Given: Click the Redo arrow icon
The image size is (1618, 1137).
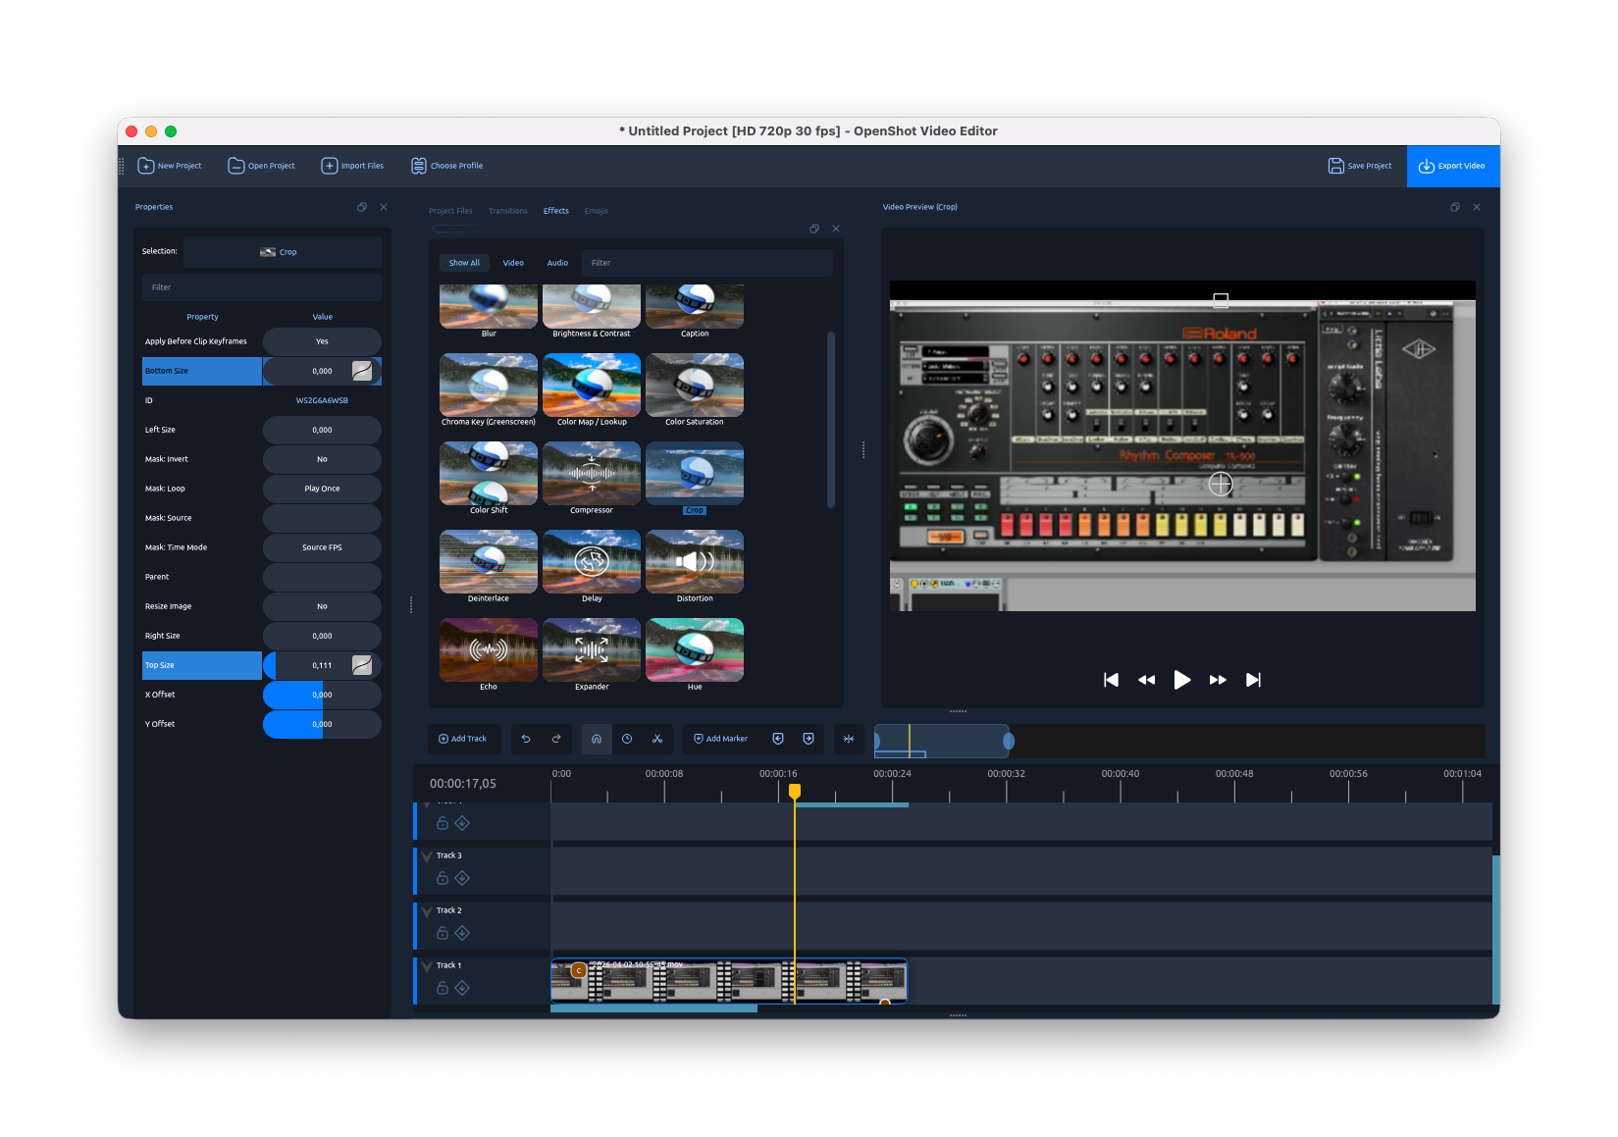Looking at the screenshot, I should (556, 739).
